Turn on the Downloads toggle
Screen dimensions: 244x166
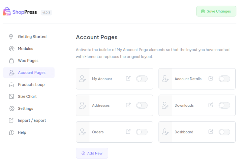224,105
